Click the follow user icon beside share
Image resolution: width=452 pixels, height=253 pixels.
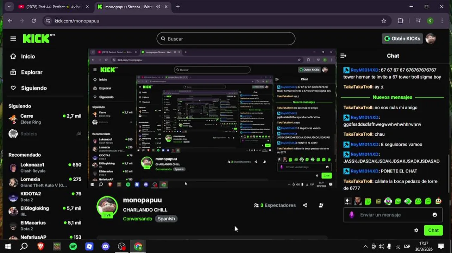321,205
